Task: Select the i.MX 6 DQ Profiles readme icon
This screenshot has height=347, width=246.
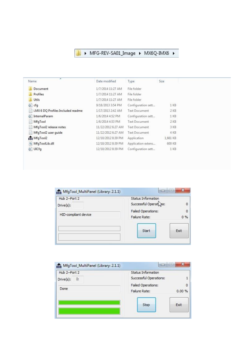Action: tap(30, 111)
